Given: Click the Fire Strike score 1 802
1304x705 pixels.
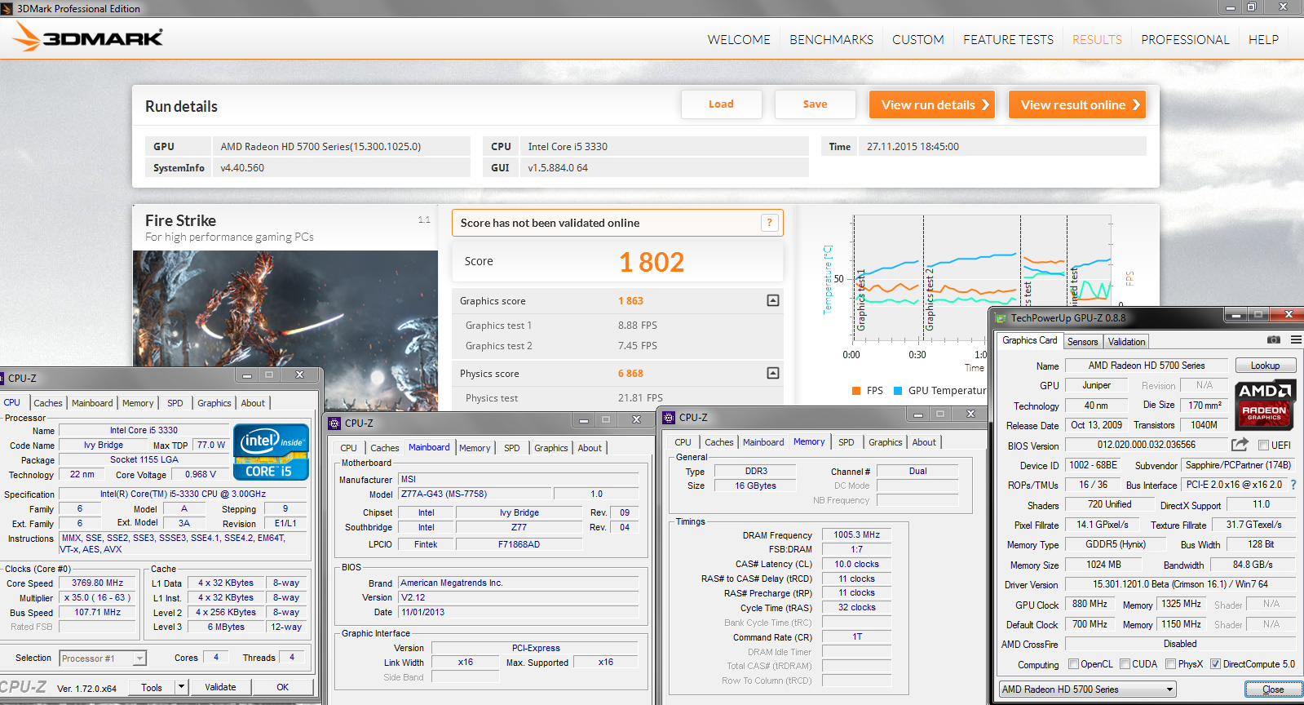Looking at the screenshot, I should [651, 262].
